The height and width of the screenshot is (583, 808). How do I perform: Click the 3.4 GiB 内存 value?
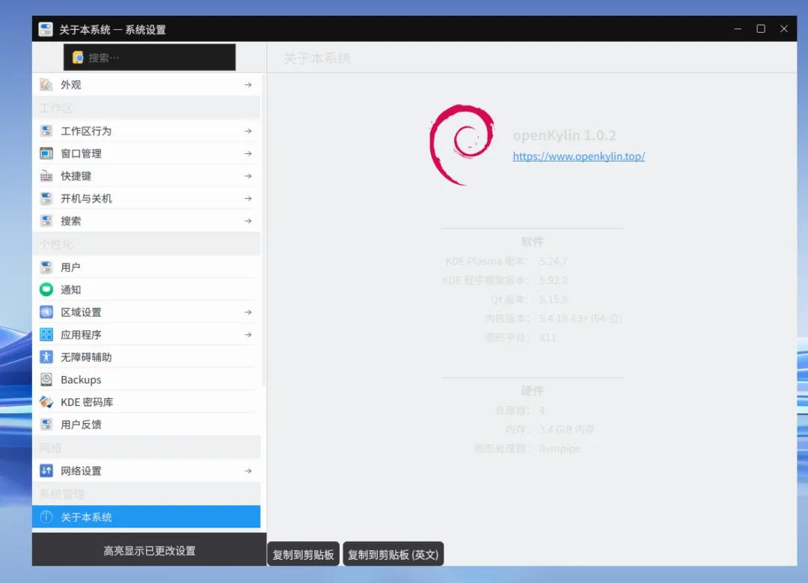pos(567,429)
